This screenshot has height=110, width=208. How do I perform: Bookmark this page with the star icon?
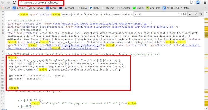pos(191,2)
